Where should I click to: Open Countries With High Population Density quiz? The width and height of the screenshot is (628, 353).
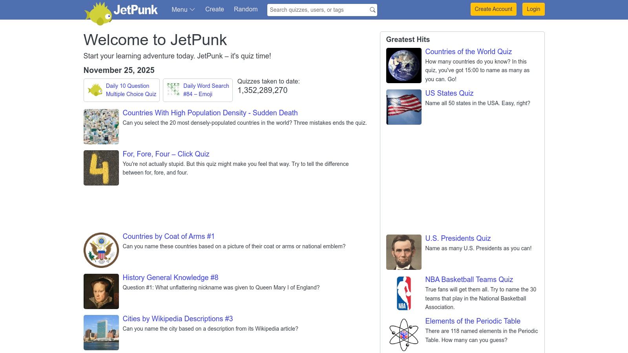pyautogui.click(x=210, y=113)
